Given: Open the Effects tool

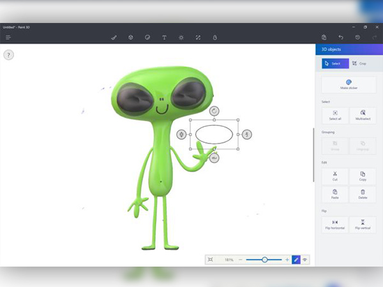Looking at the screenshot, I should click(x=181, y=38).
